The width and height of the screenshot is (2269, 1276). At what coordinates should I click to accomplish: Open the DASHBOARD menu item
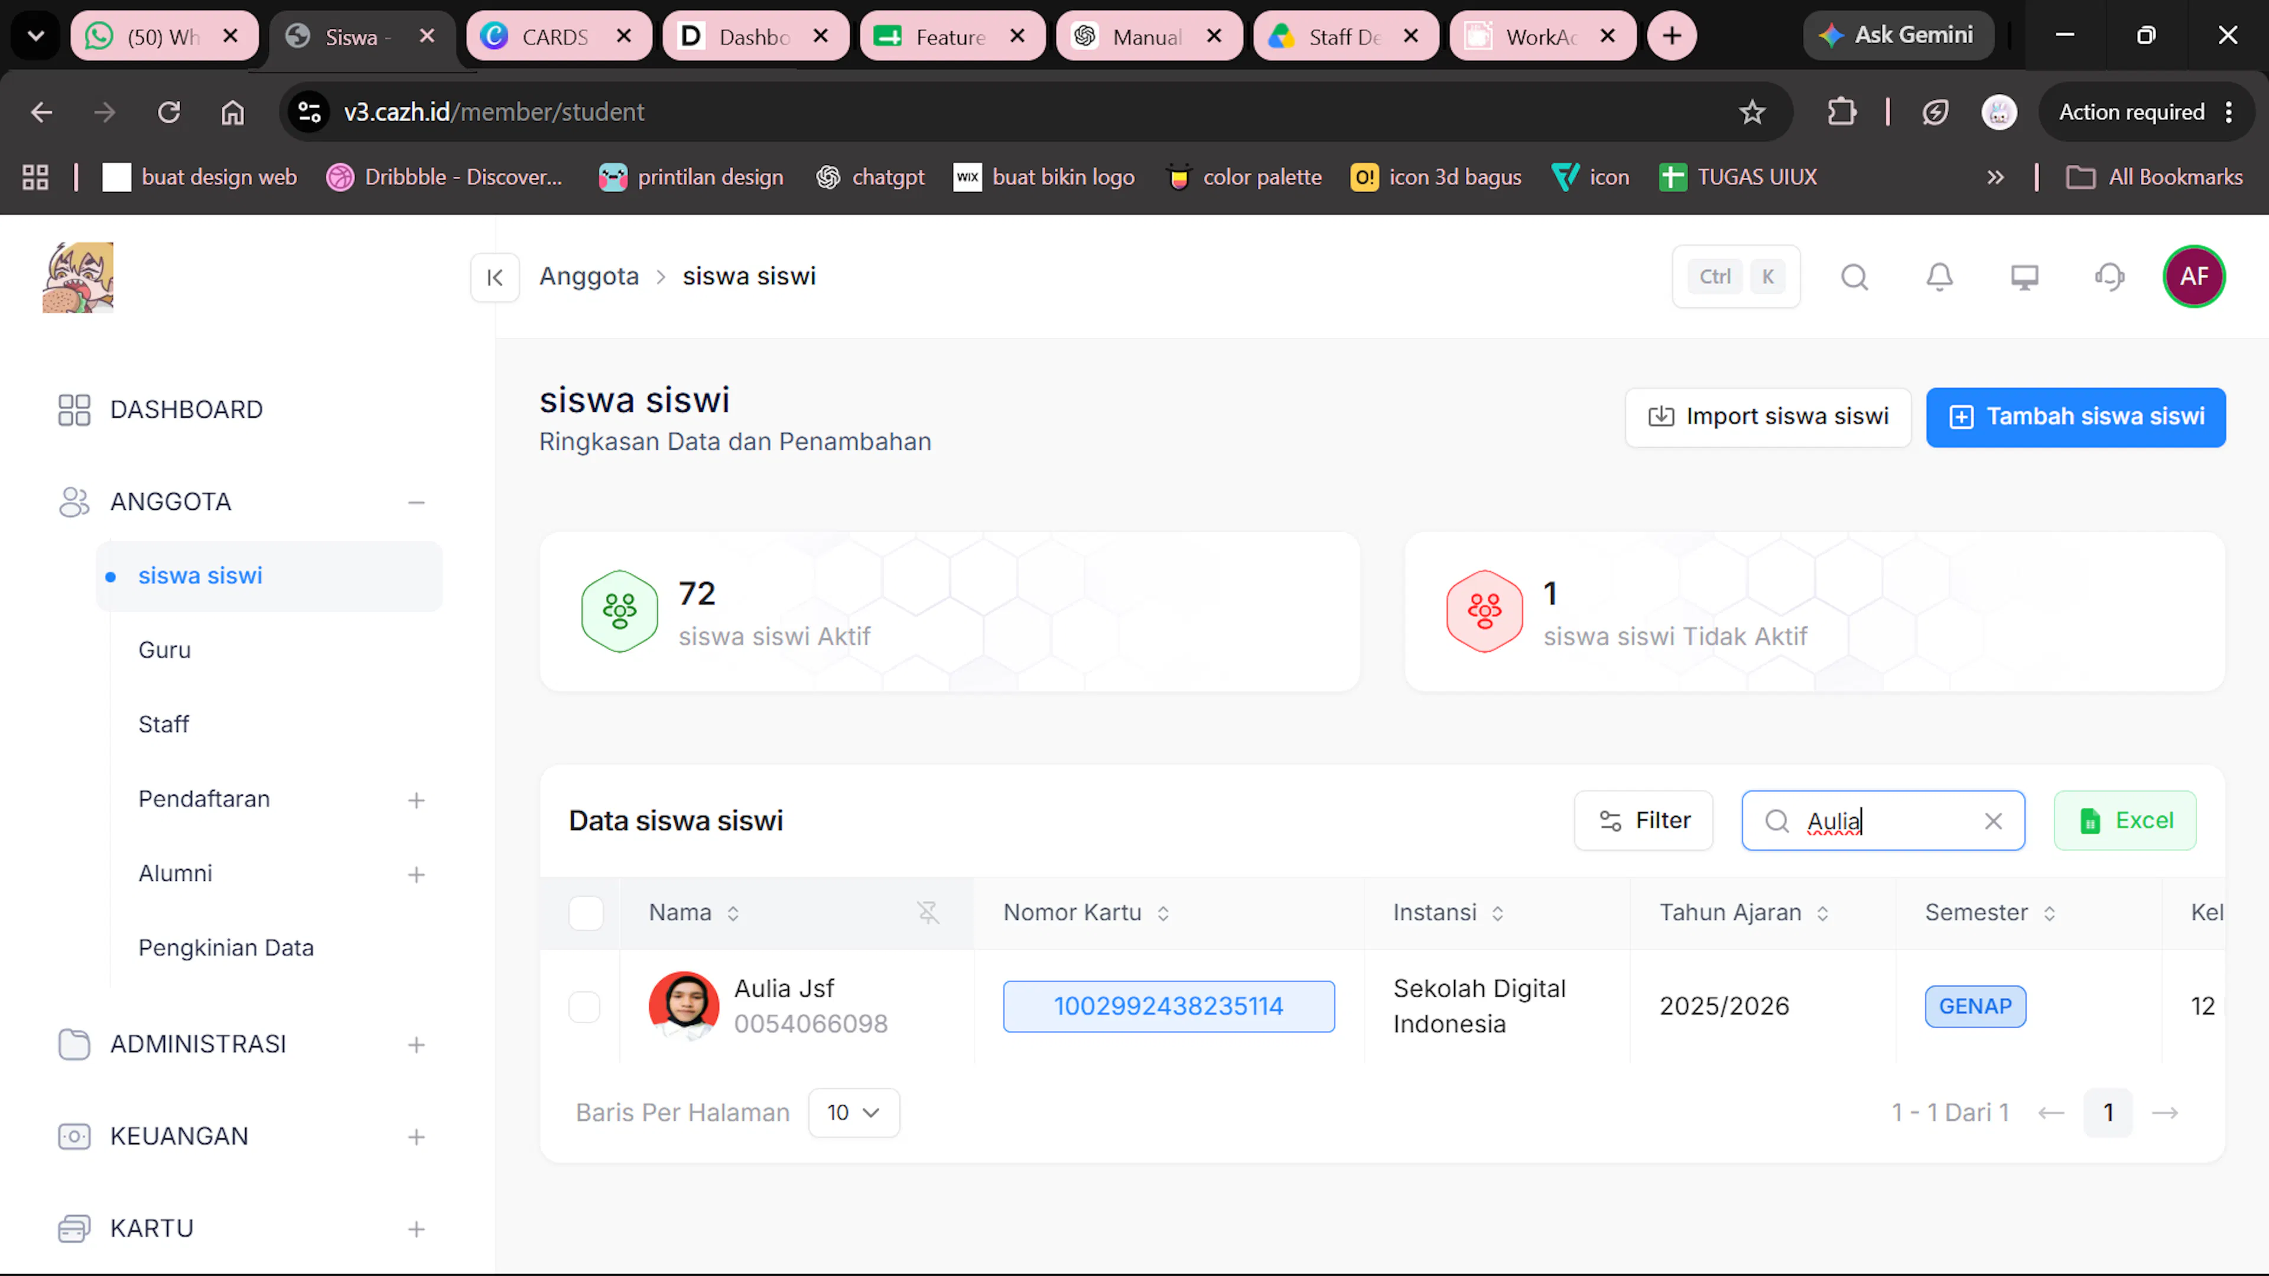[186, 409]
